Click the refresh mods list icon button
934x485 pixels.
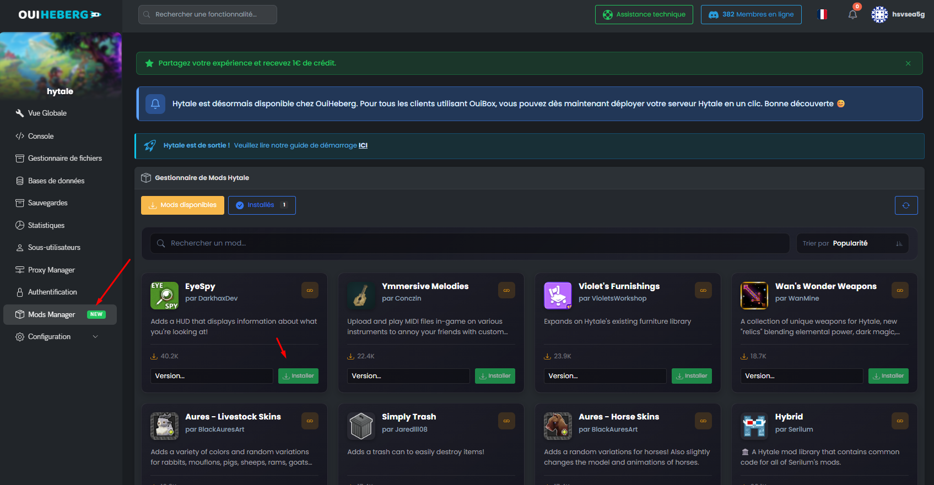coord(906,205)
